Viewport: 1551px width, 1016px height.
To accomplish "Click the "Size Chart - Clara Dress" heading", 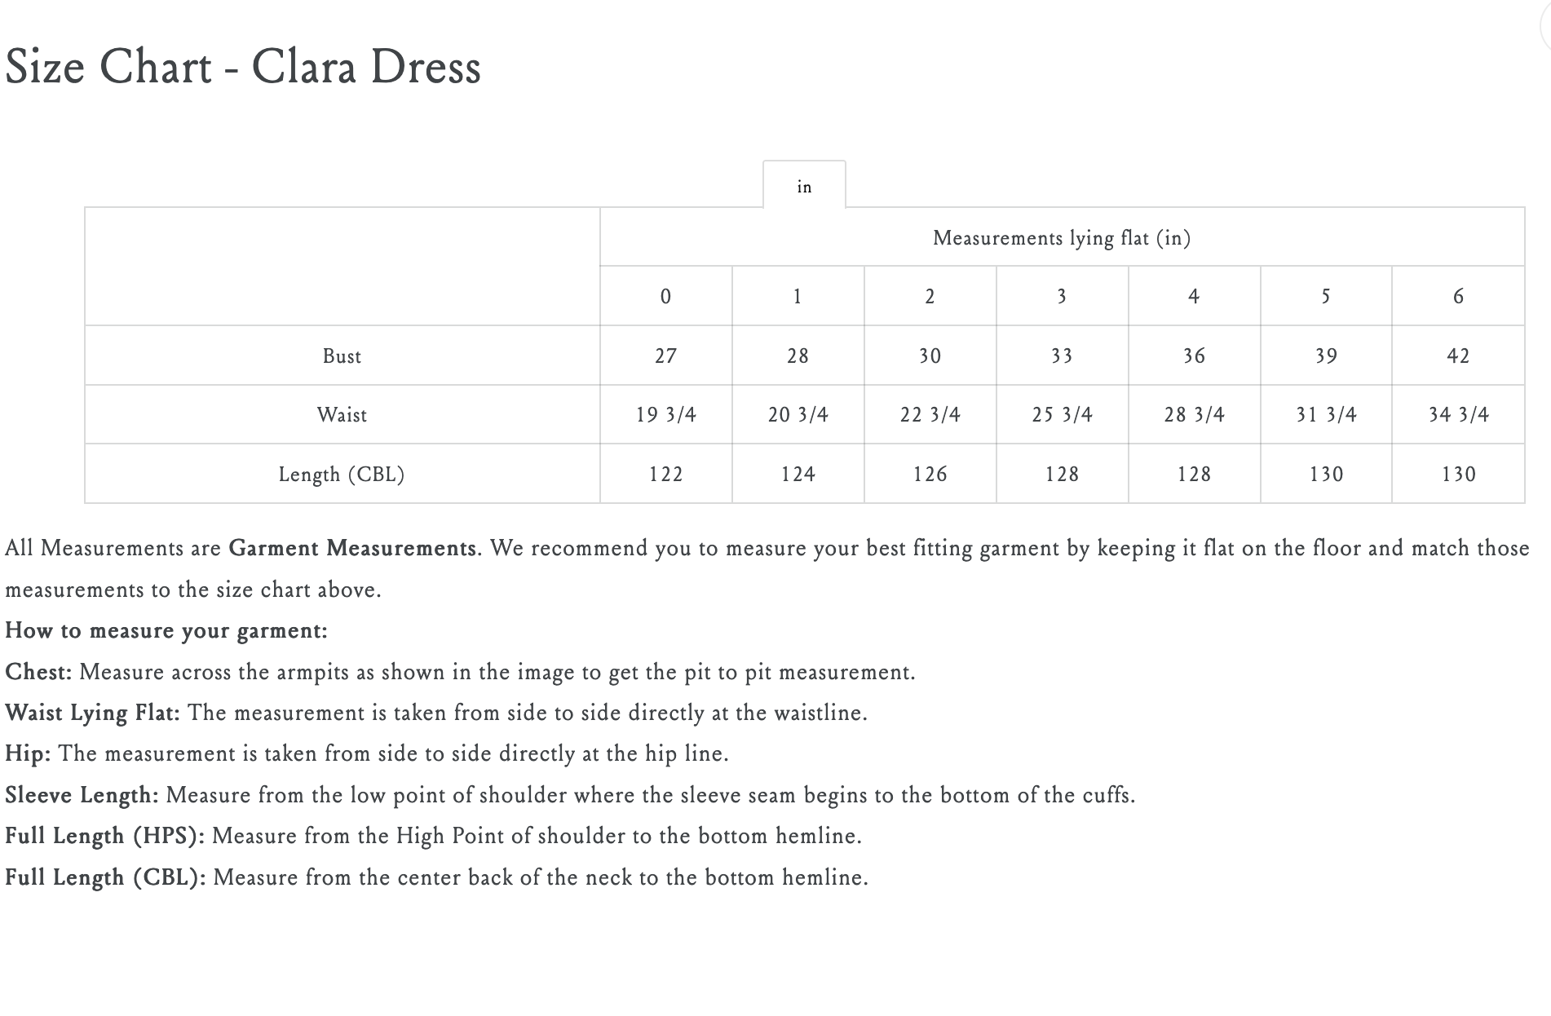I will [243, 67].
